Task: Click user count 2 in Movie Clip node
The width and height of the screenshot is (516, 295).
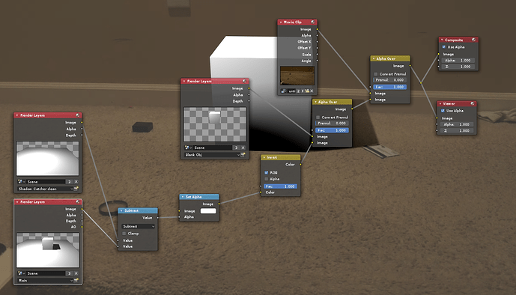Action: pos(299,91)
